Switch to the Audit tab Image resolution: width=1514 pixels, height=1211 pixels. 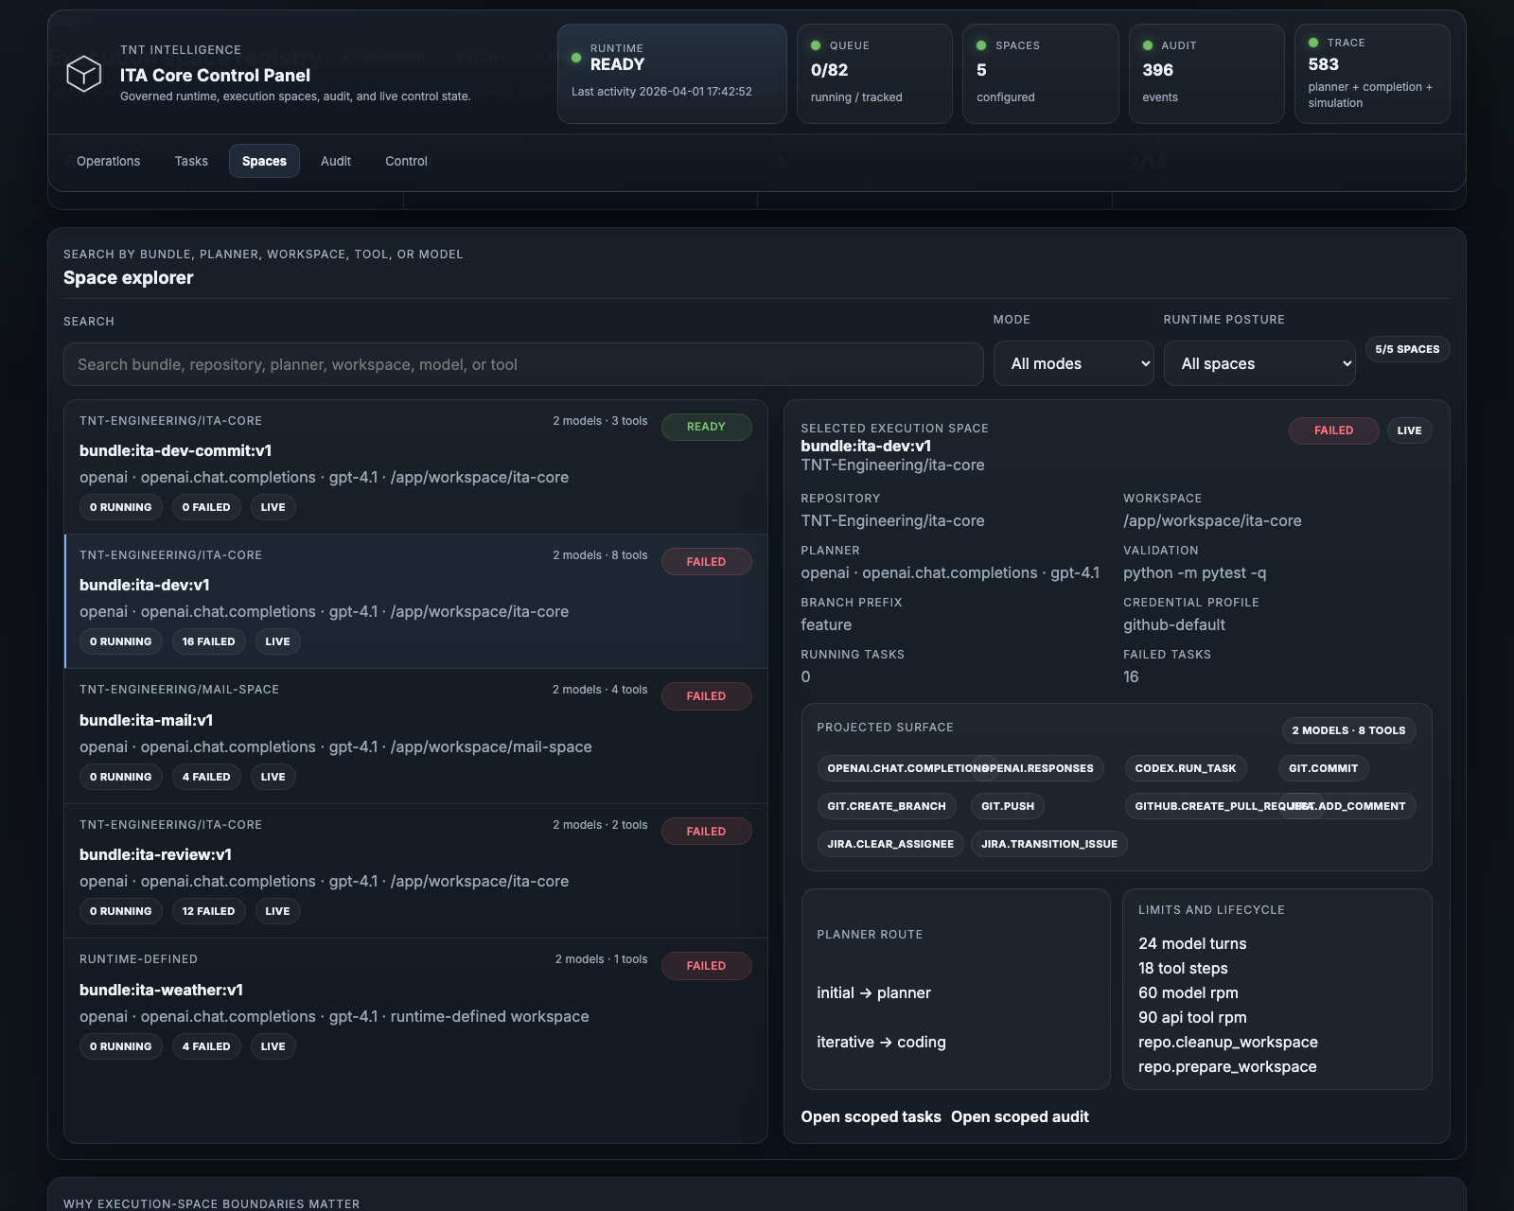(335, 161)
